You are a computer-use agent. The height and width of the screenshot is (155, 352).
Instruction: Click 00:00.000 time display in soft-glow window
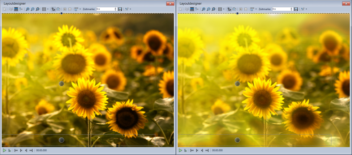[217, 150]
